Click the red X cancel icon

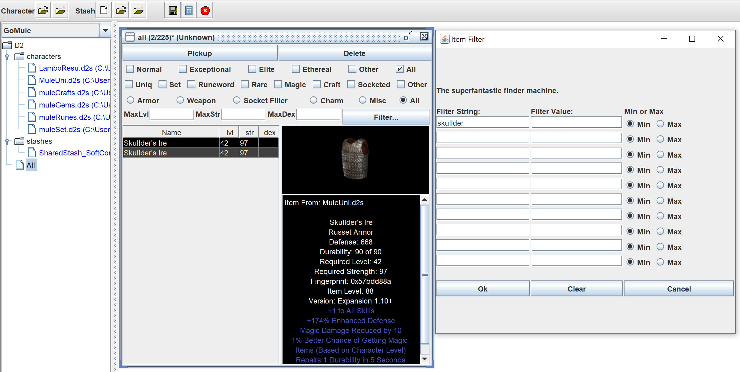tap(205, 10)
